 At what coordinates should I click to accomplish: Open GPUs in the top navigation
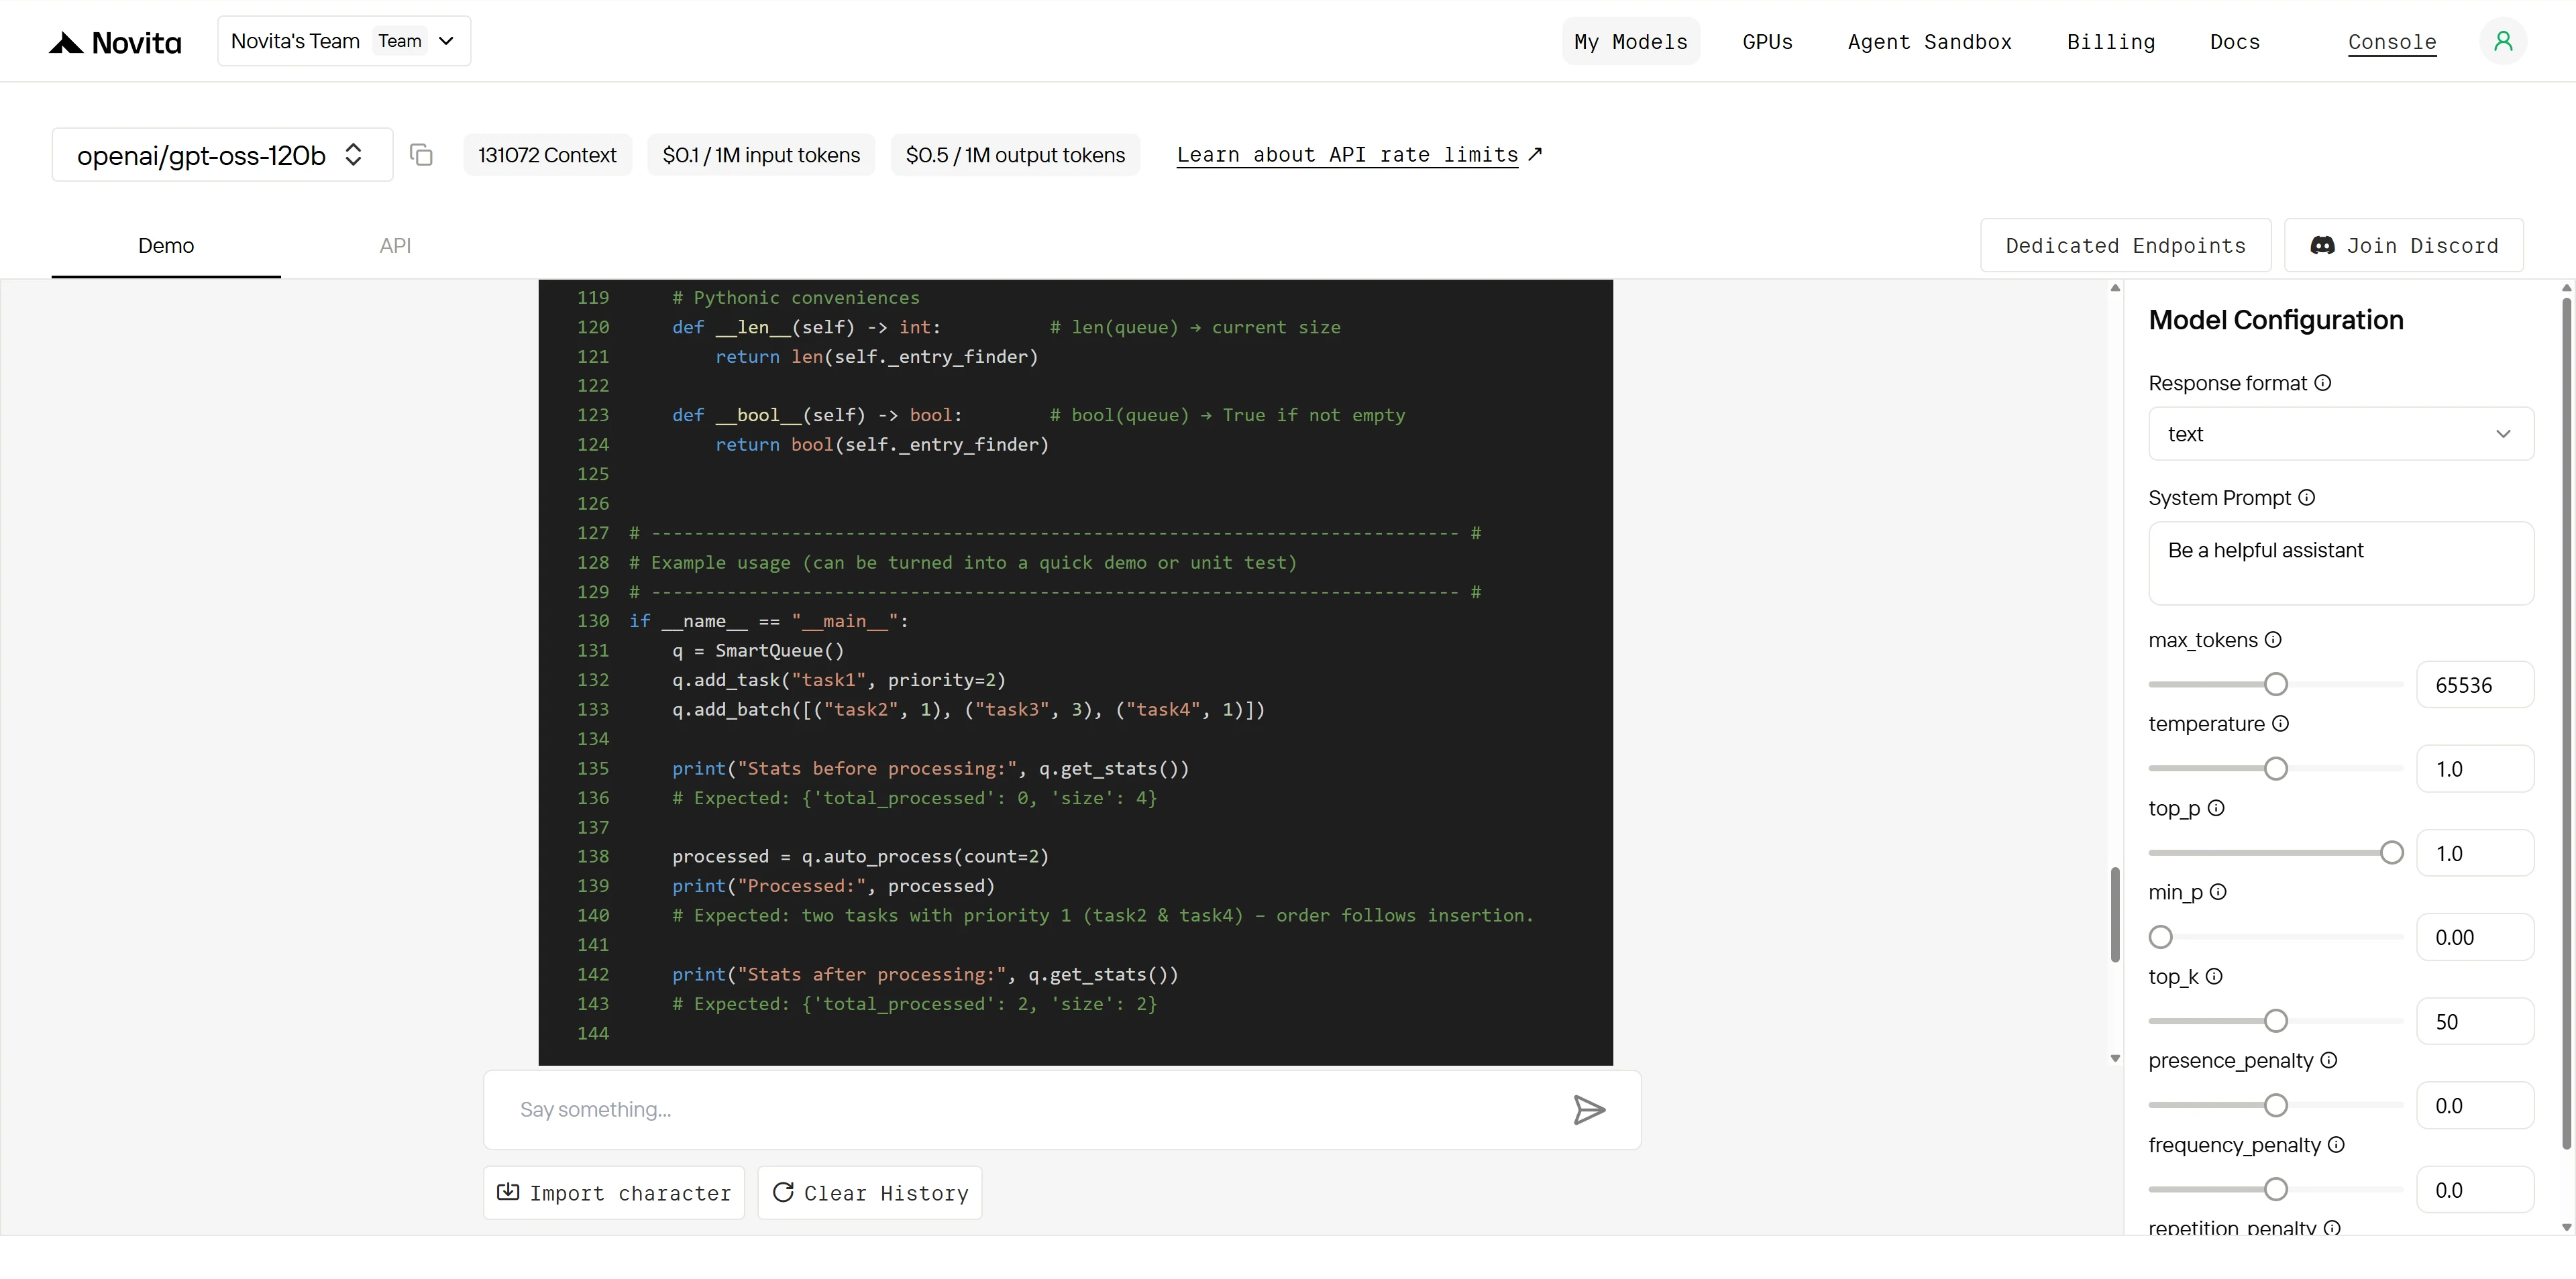point(1767,42)
